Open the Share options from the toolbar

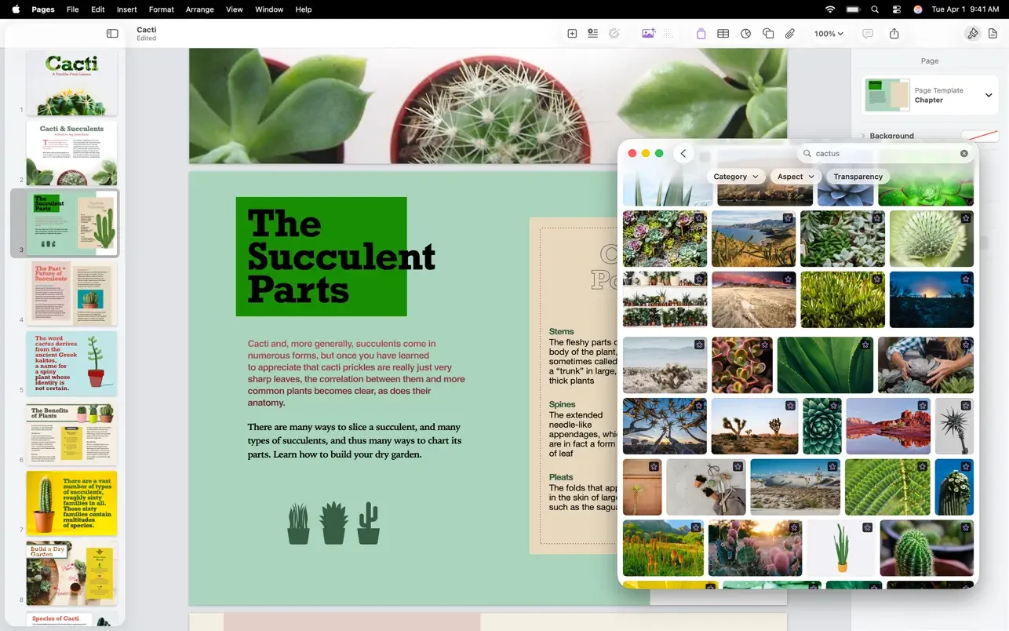coord(893,34)
